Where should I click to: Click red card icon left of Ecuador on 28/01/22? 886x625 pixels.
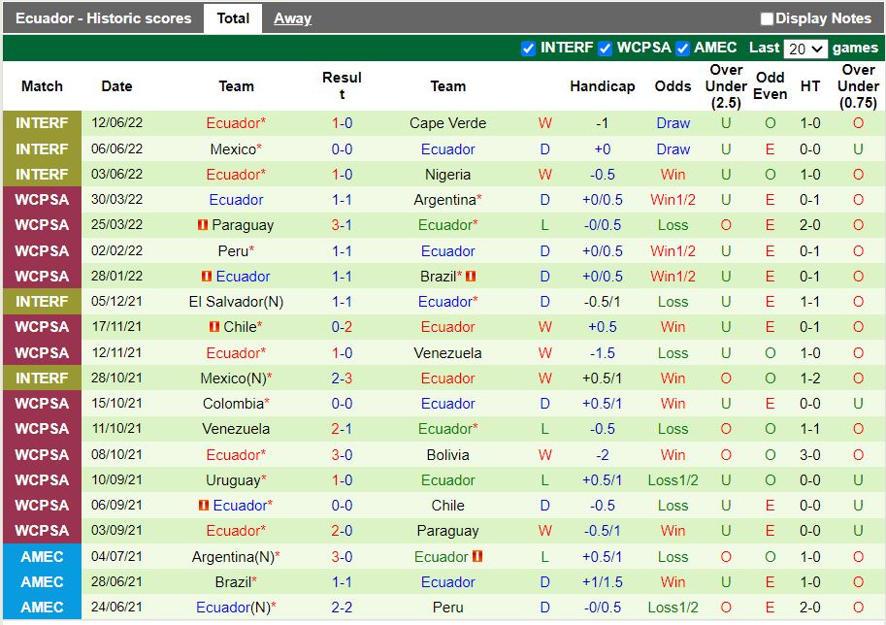click(207, 277)
